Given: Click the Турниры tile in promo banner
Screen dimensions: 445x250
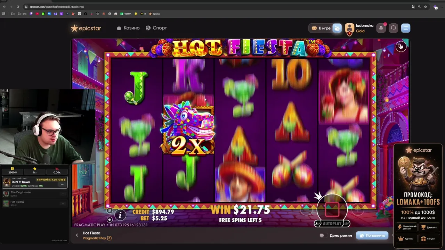Looking at the screenshot, I should coord(407,239).
